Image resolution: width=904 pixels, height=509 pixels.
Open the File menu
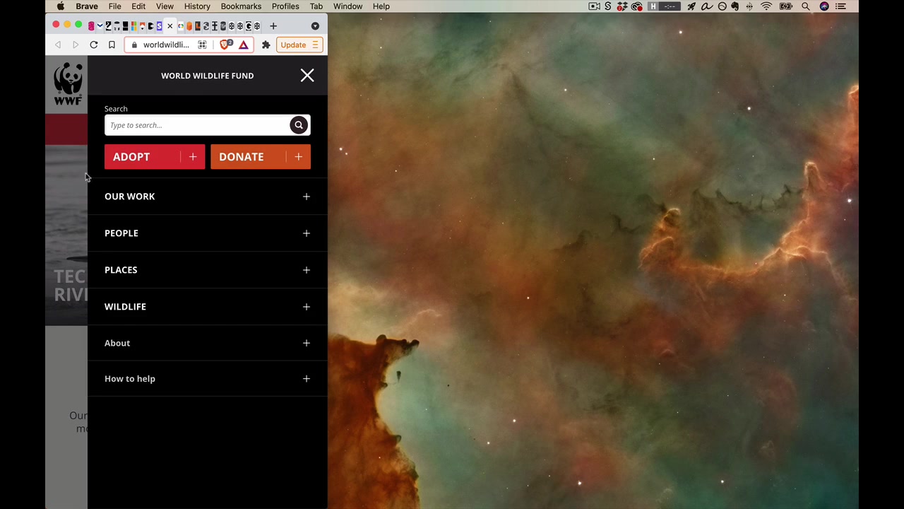pos(114,6)
